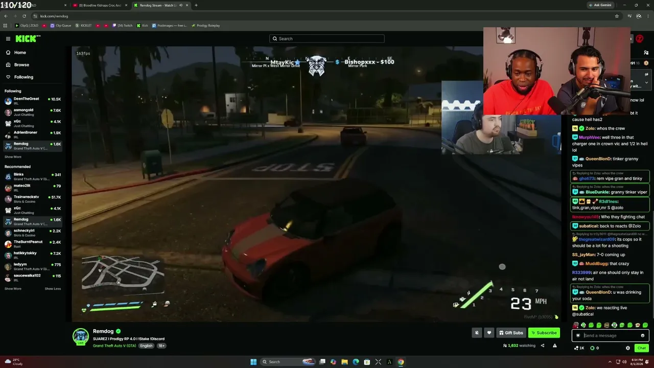Switch to the Bloodline Kidnaps Croc browser tab
654x368 pixels.
[100, 5]
